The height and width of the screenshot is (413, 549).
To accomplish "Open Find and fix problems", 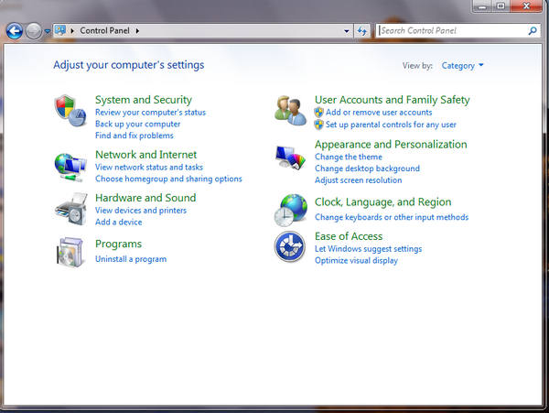I will tap(135, 136).
